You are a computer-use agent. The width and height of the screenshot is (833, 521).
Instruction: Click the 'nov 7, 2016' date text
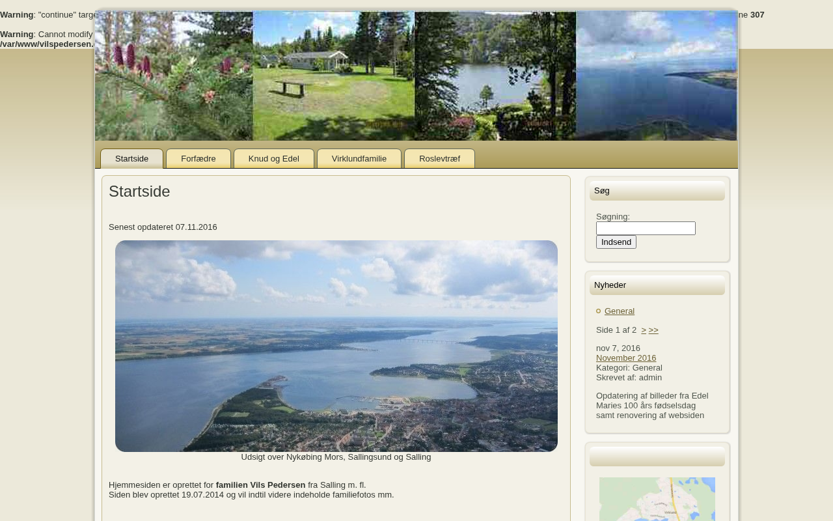coord(618,348)
